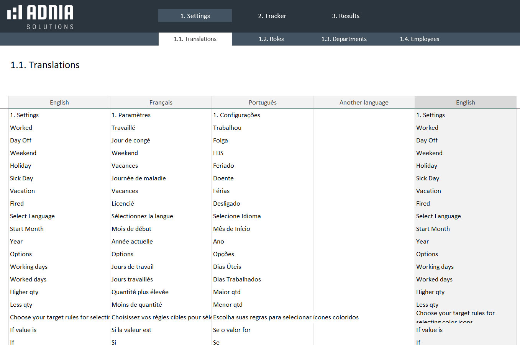Click the empty Another language cell beside Configurações
The height and width of the screenshot is (345, 520).
click(x=364, y=115)
